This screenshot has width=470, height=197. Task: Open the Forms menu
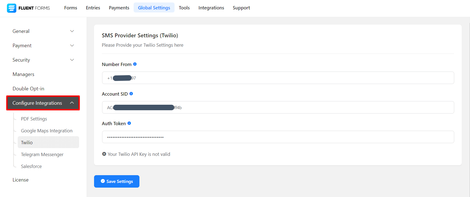[x=71, y=8]
